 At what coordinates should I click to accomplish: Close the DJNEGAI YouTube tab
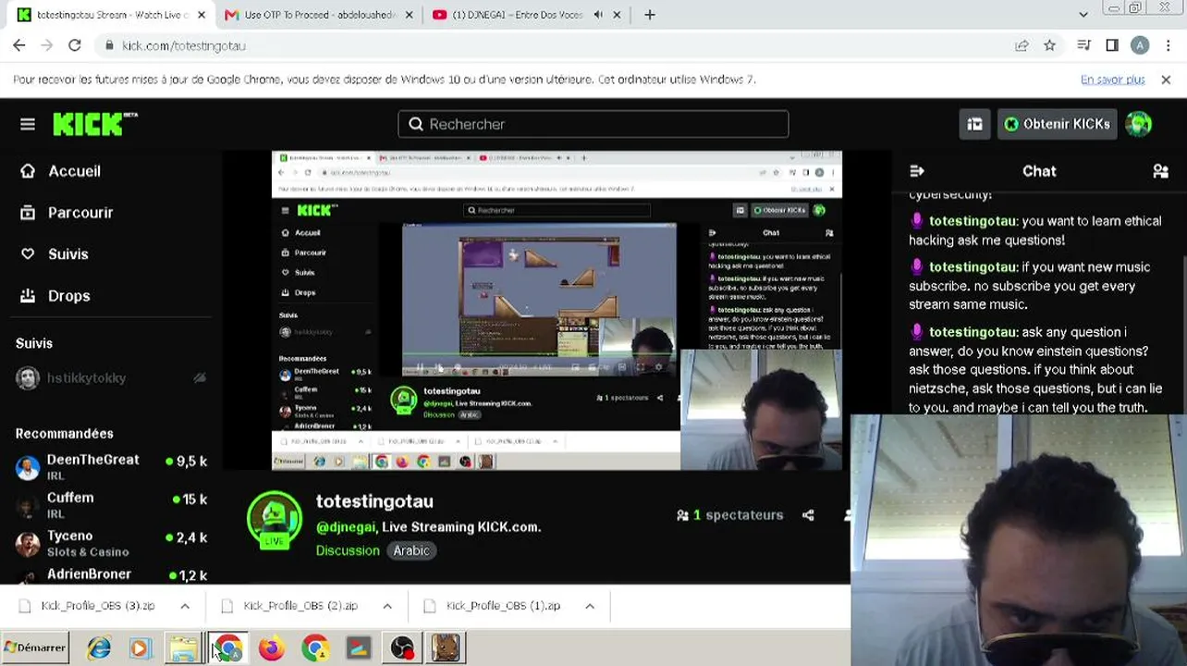616,15
